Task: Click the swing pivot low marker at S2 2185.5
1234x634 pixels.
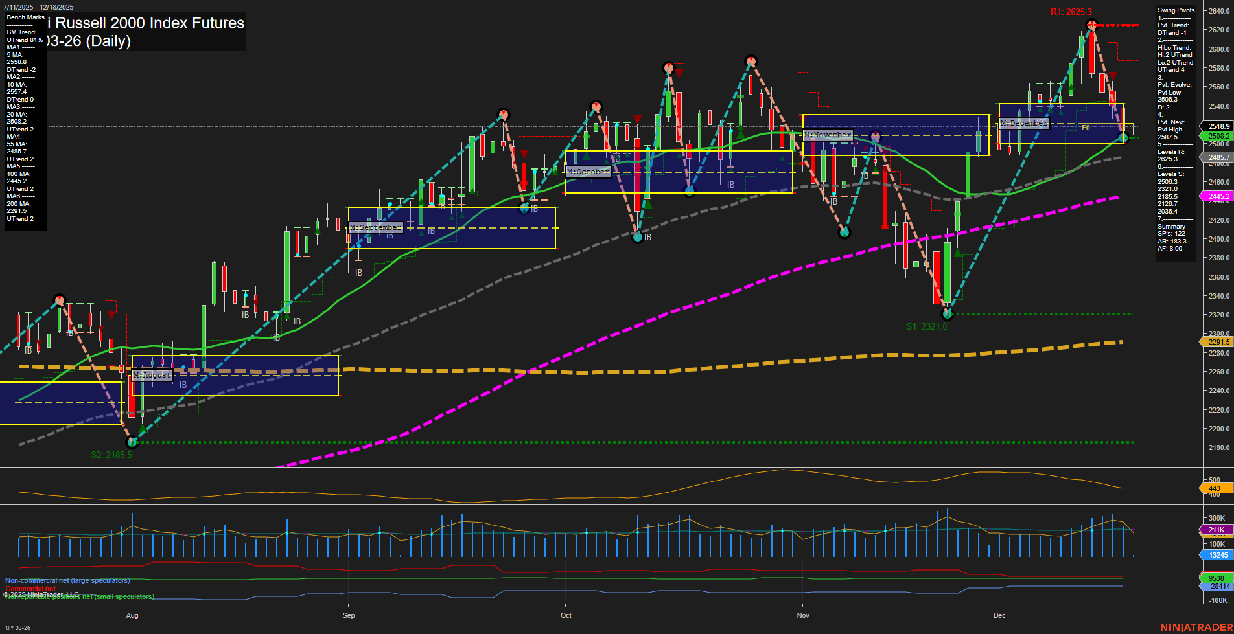Action: tap(132, 442)
